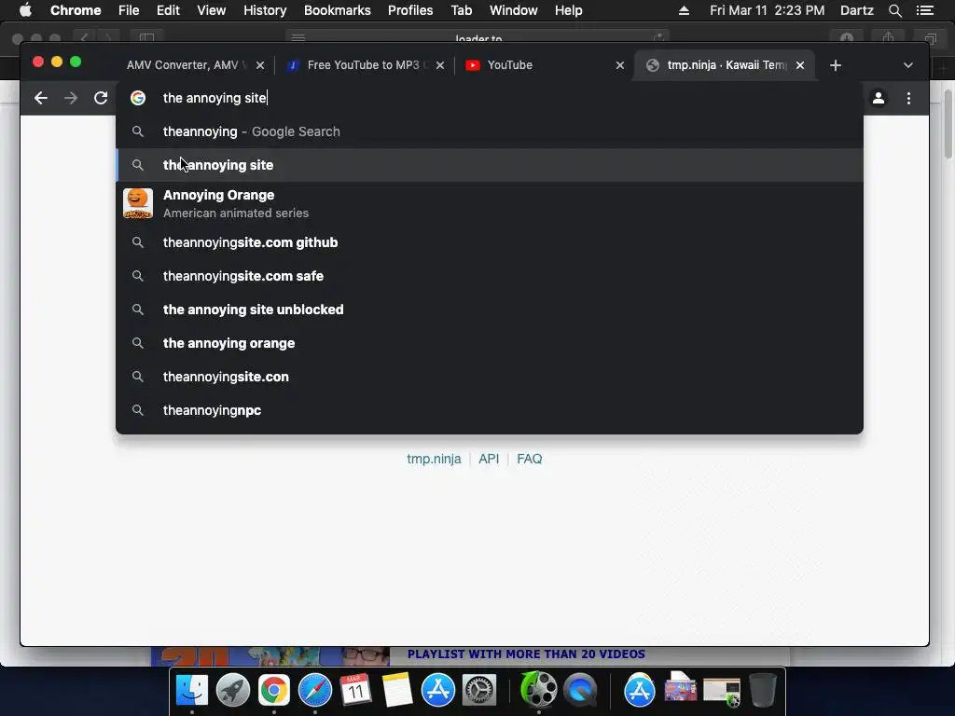Image resolution: width=955 pixels, height=716 pixels.
Task: Open the tmp.ninja footer link
Action: pos(434,459)
